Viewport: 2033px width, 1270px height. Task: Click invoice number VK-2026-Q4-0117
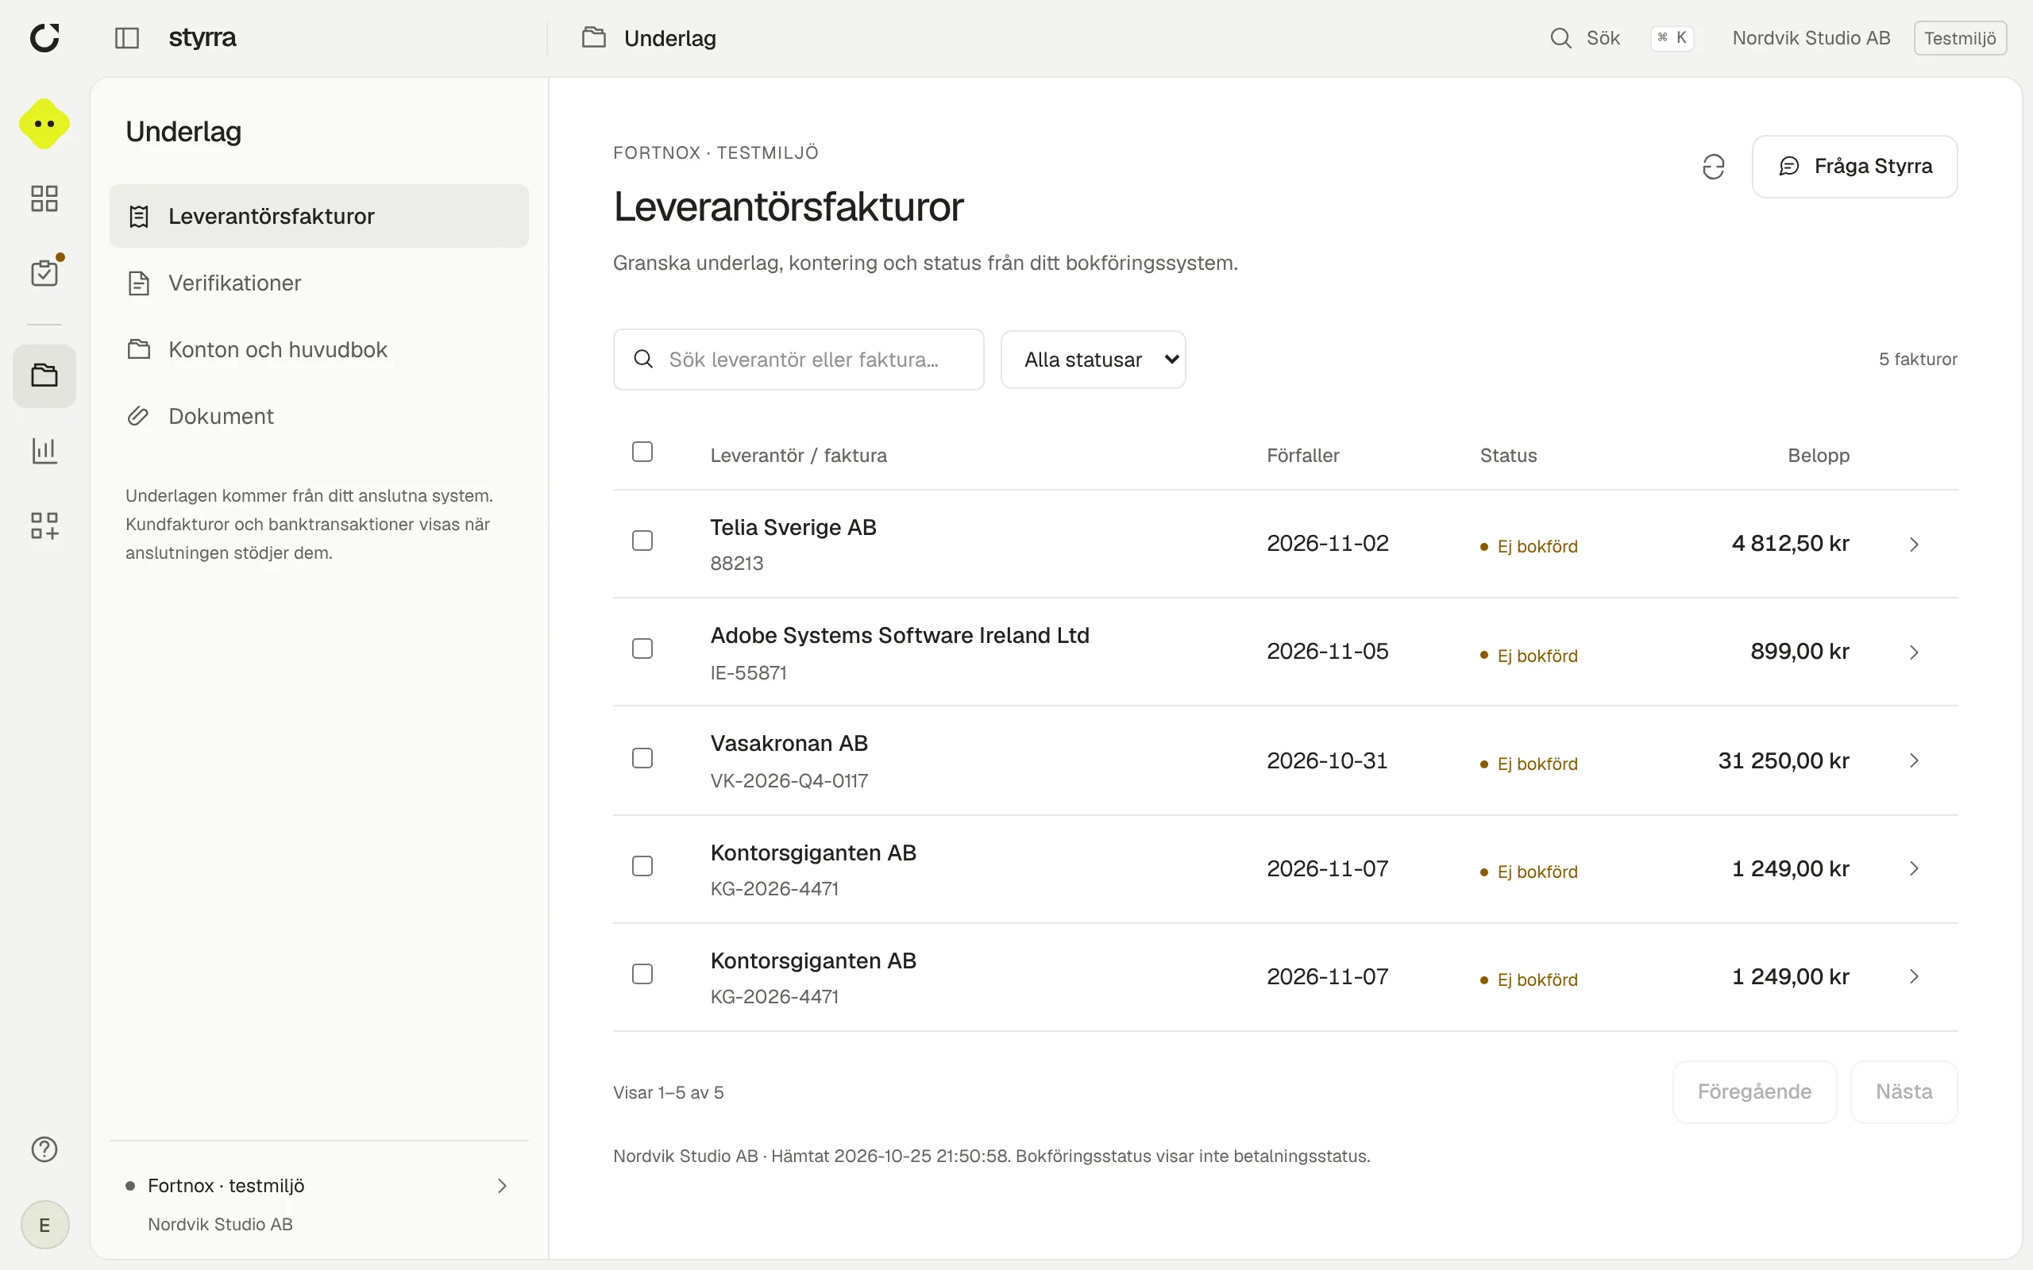tap(789, 781)
